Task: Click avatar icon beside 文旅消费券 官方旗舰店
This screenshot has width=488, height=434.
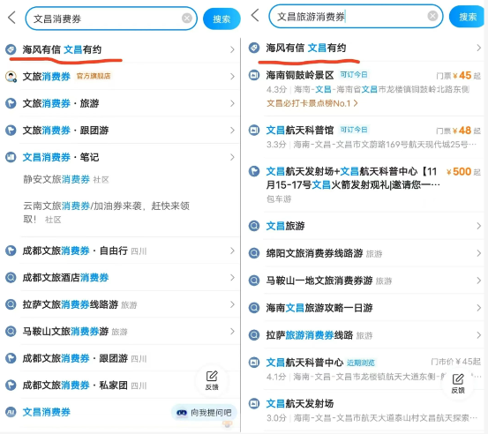Action: 11,77
